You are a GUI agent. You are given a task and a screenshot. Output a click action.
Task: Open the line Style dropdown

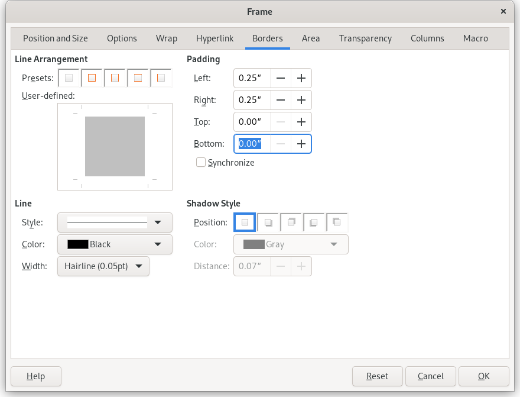click(x=115, y=222)
